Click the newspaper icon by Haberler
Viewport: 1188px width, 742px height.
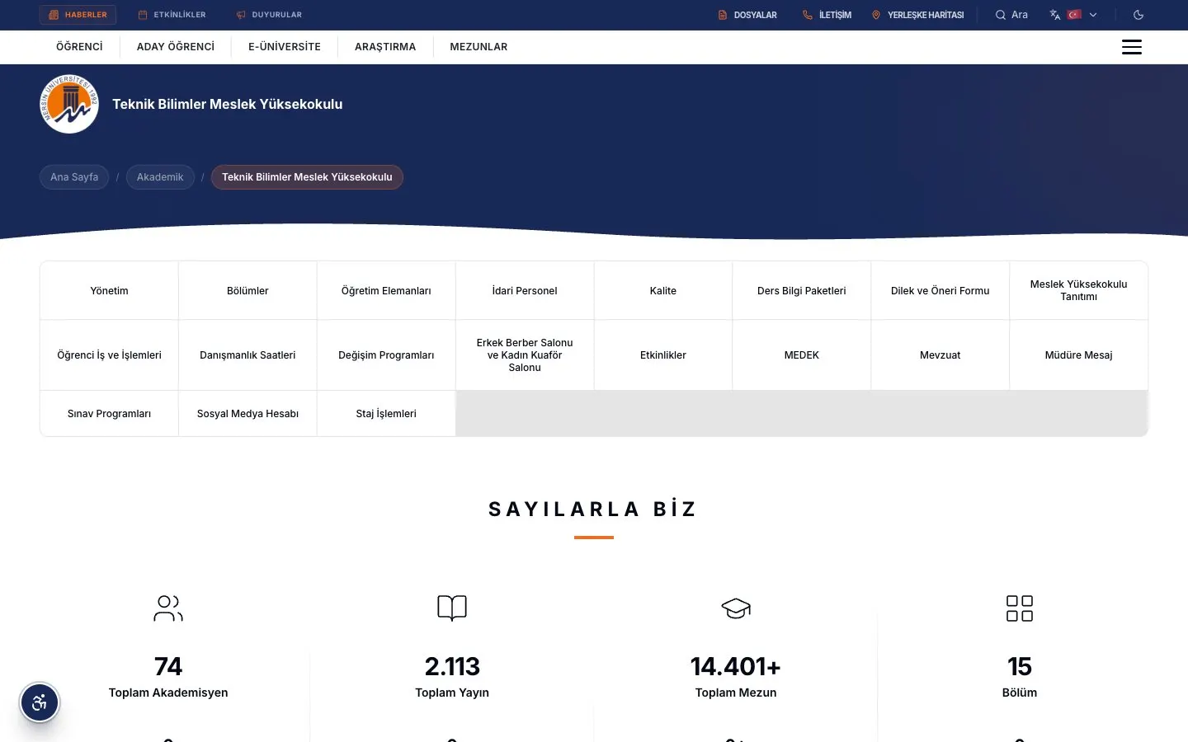(54, 15)
